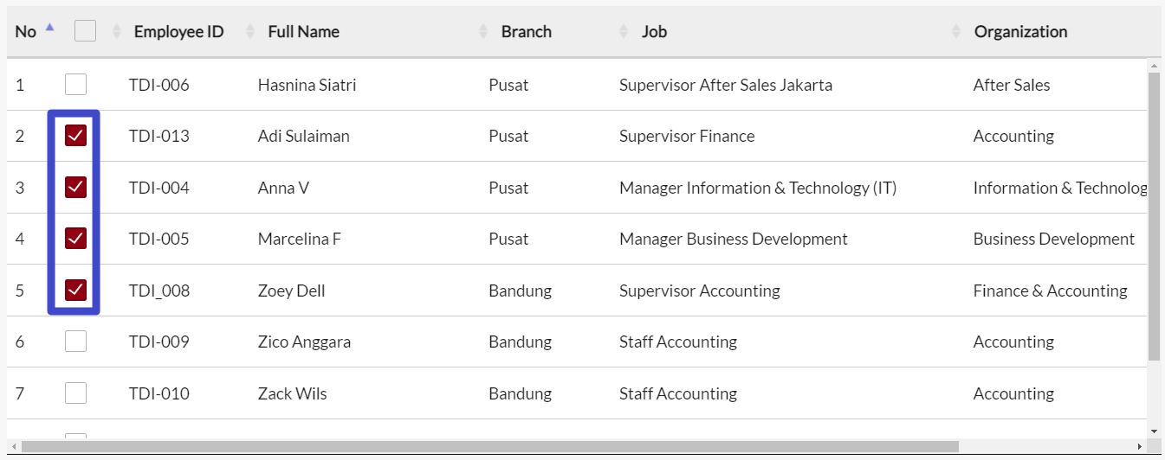Click the Organization column header
This screenshot has width=1165, height=460.
tap(1020, 32)
